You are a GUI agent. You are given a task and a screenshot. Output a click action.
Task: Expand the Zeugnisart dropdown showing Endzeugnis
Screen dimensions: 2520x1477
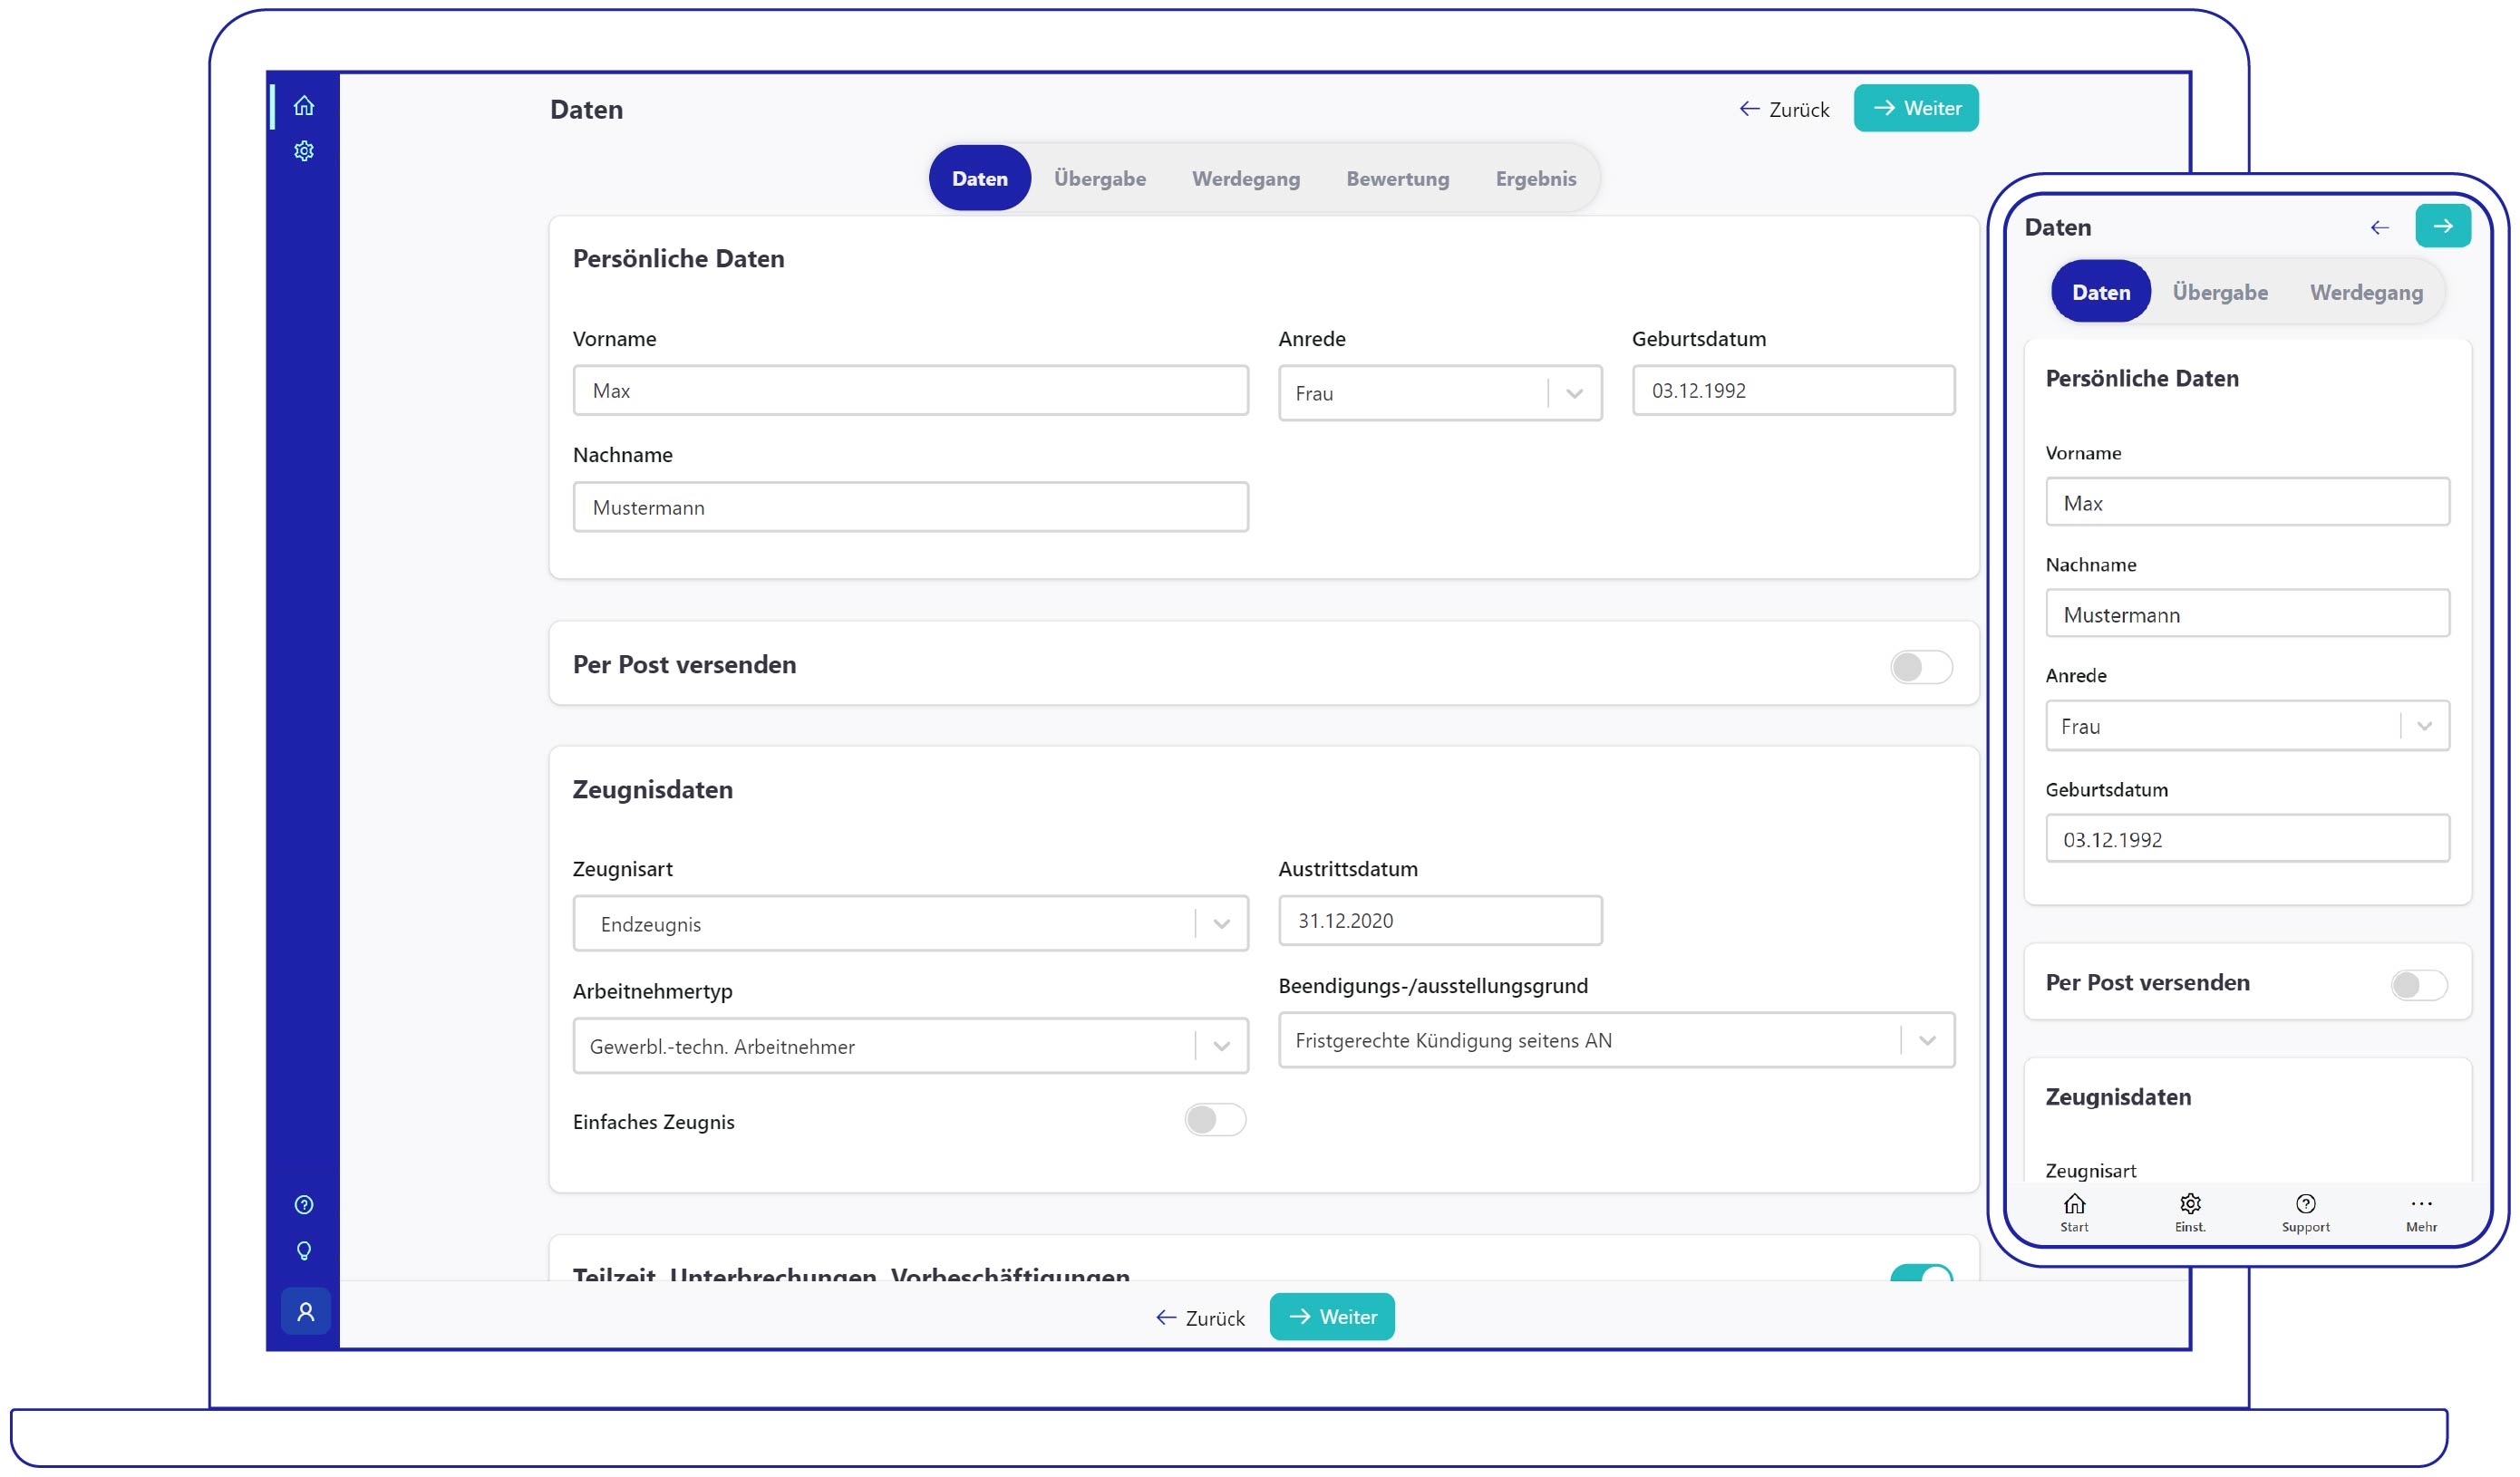(x=910, y=924)
